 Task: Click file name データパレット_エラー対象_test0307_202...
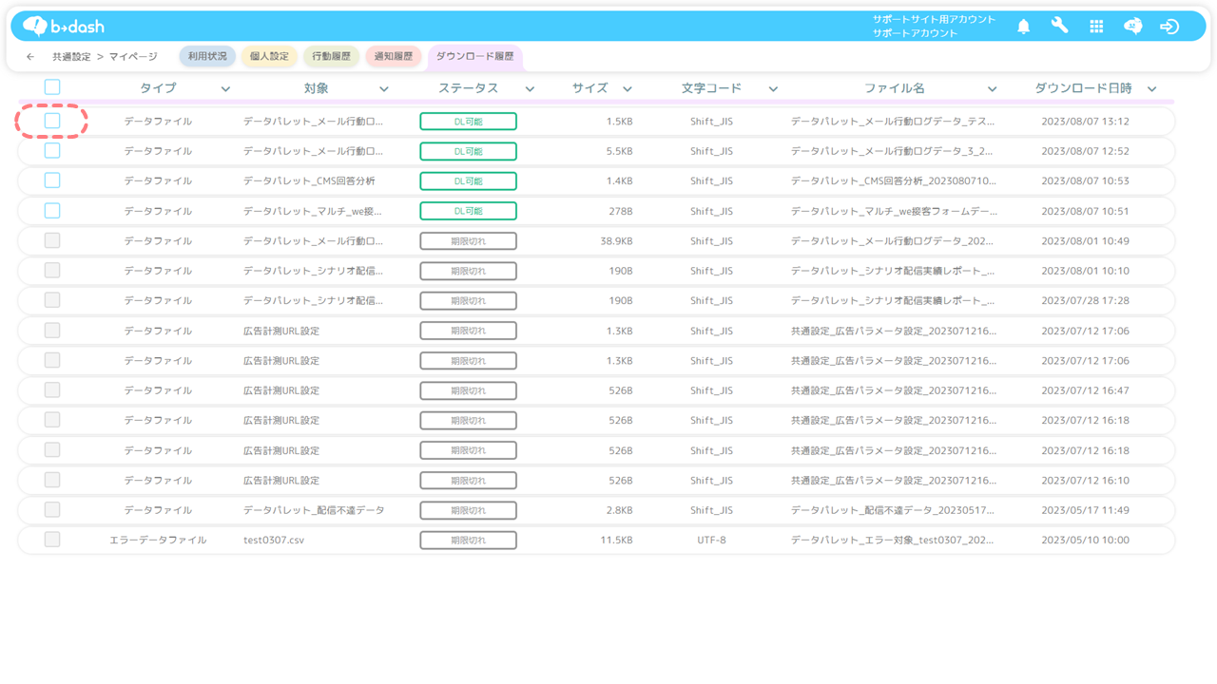893,540
